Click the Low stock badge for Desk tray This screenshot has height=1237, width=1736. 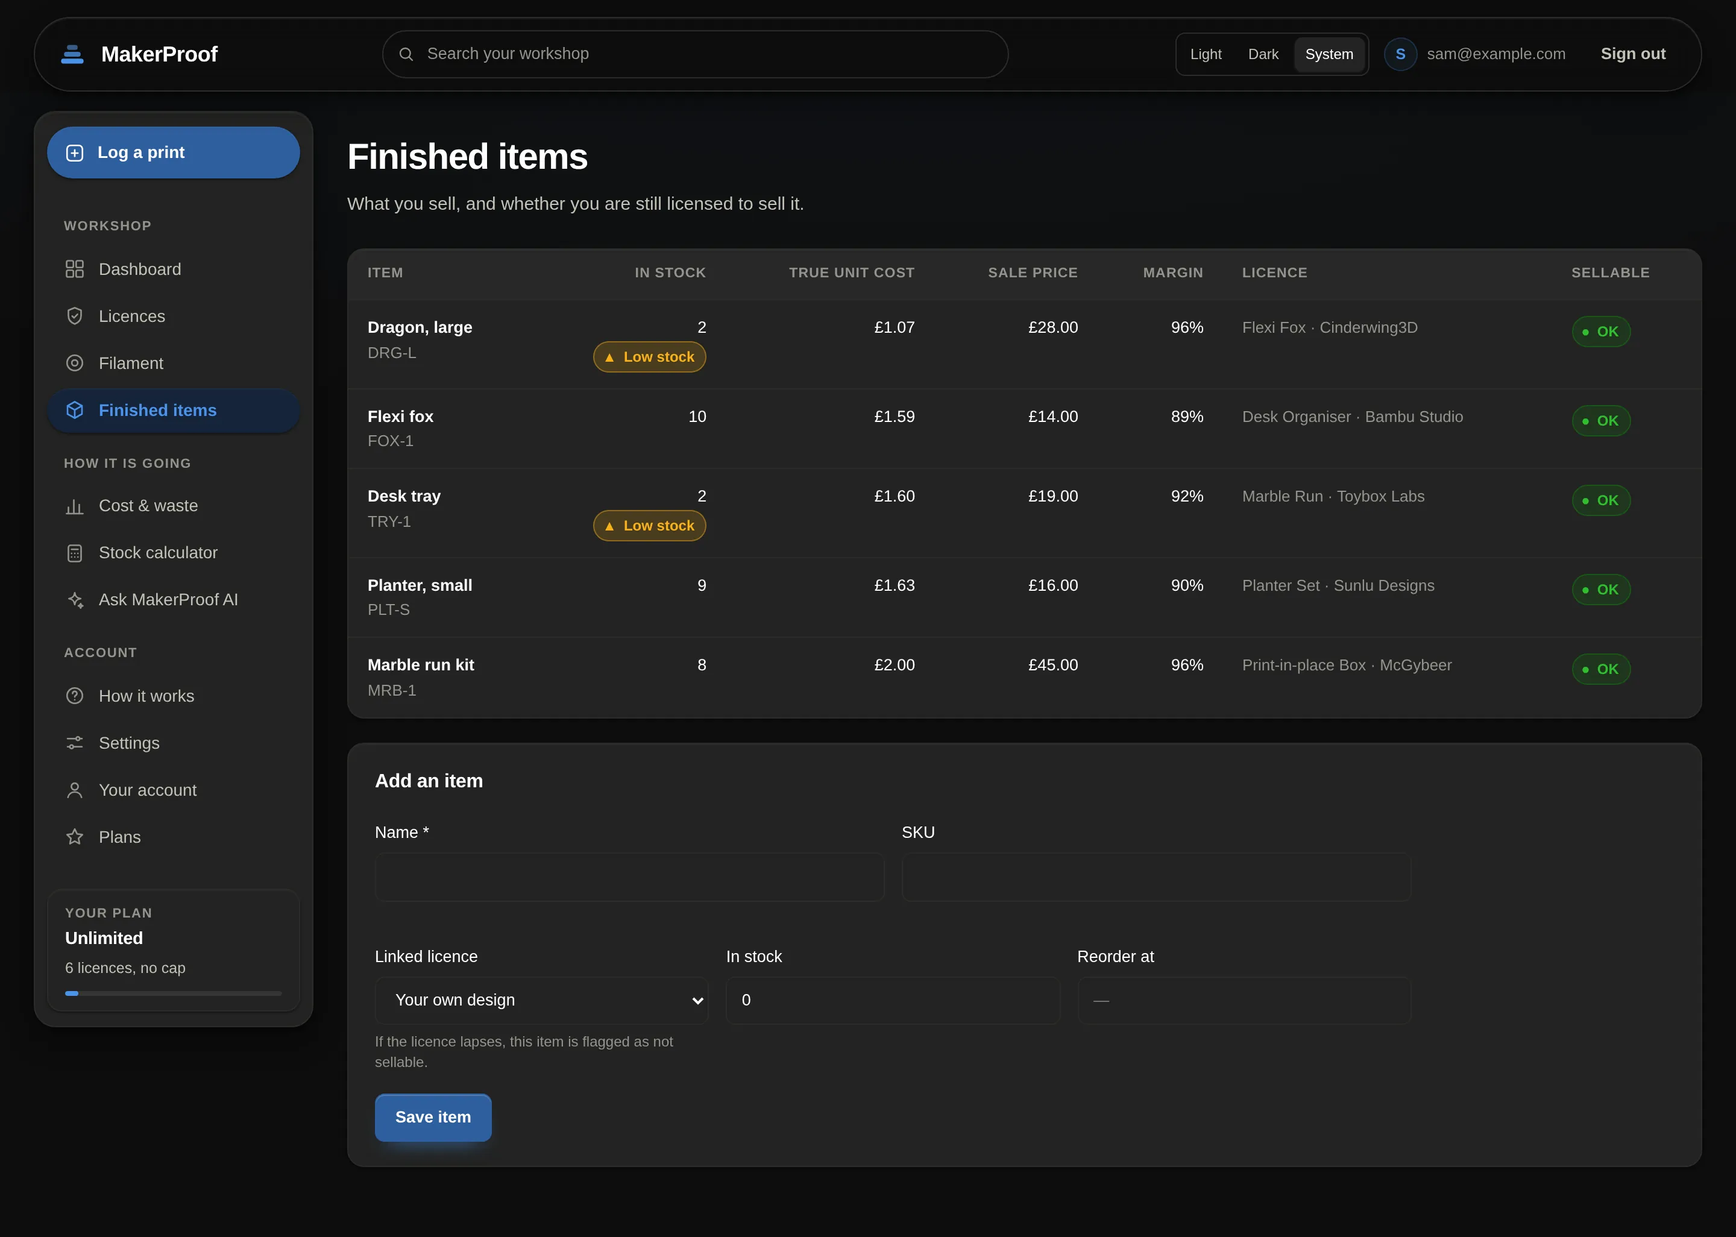click(x=649, y=526)
